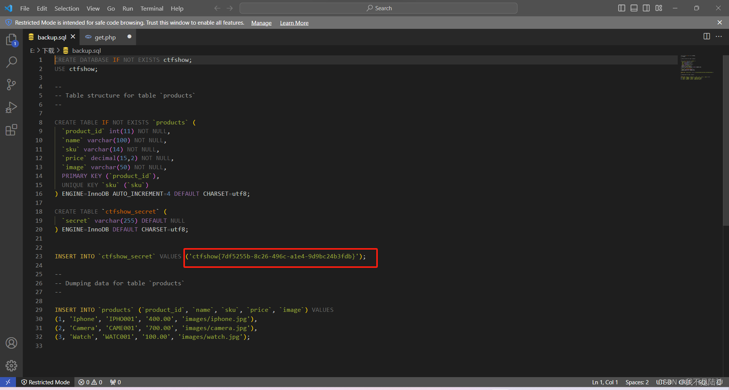Open the Terminal menu

click(152, 8)
